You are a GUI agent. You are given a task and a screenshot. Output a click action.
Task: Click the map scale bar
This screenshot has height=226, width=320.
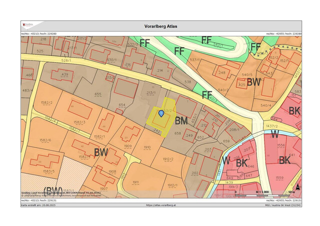[260, 196]
